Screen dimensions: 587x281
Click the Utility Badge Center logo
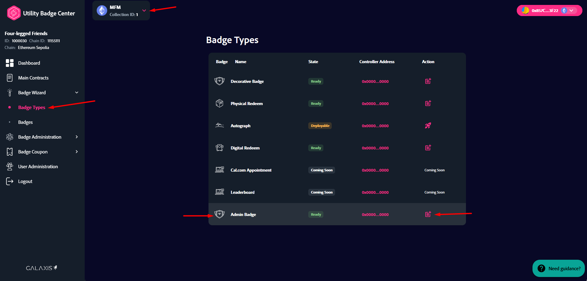(x=14, y=13)
